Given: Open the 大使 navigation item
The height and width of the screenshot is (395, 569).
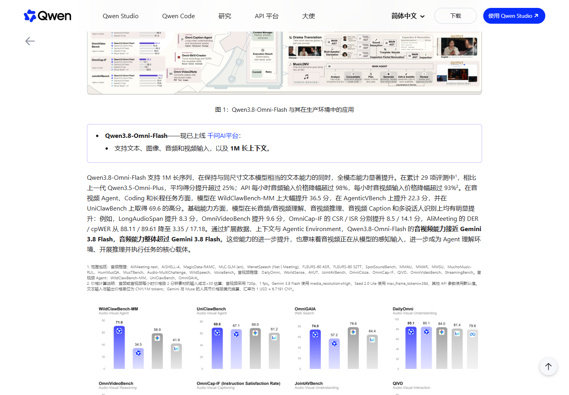Looking at the screenshot, I should [x=309, y=16].
